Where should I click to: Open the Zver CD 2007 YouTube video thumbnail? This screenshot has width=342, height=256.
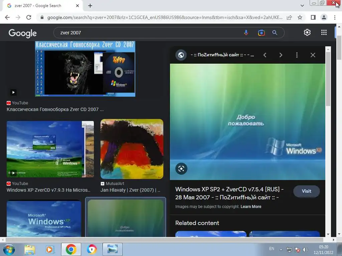(85, 69)
